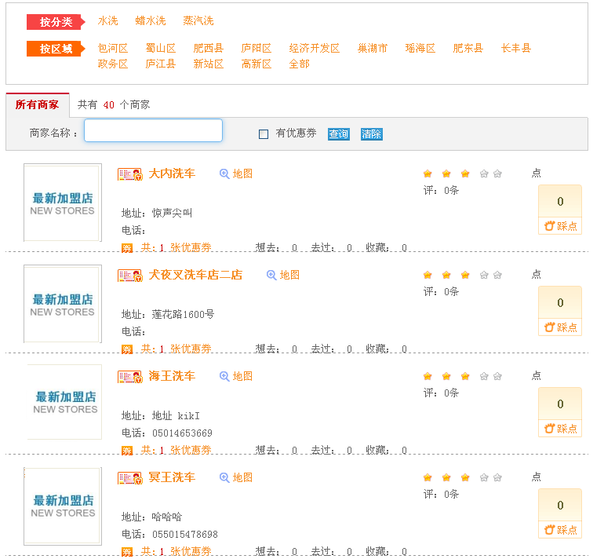Click the 踩点 button for 大内洗车
615x559 pixels.
tap(560, 226)
